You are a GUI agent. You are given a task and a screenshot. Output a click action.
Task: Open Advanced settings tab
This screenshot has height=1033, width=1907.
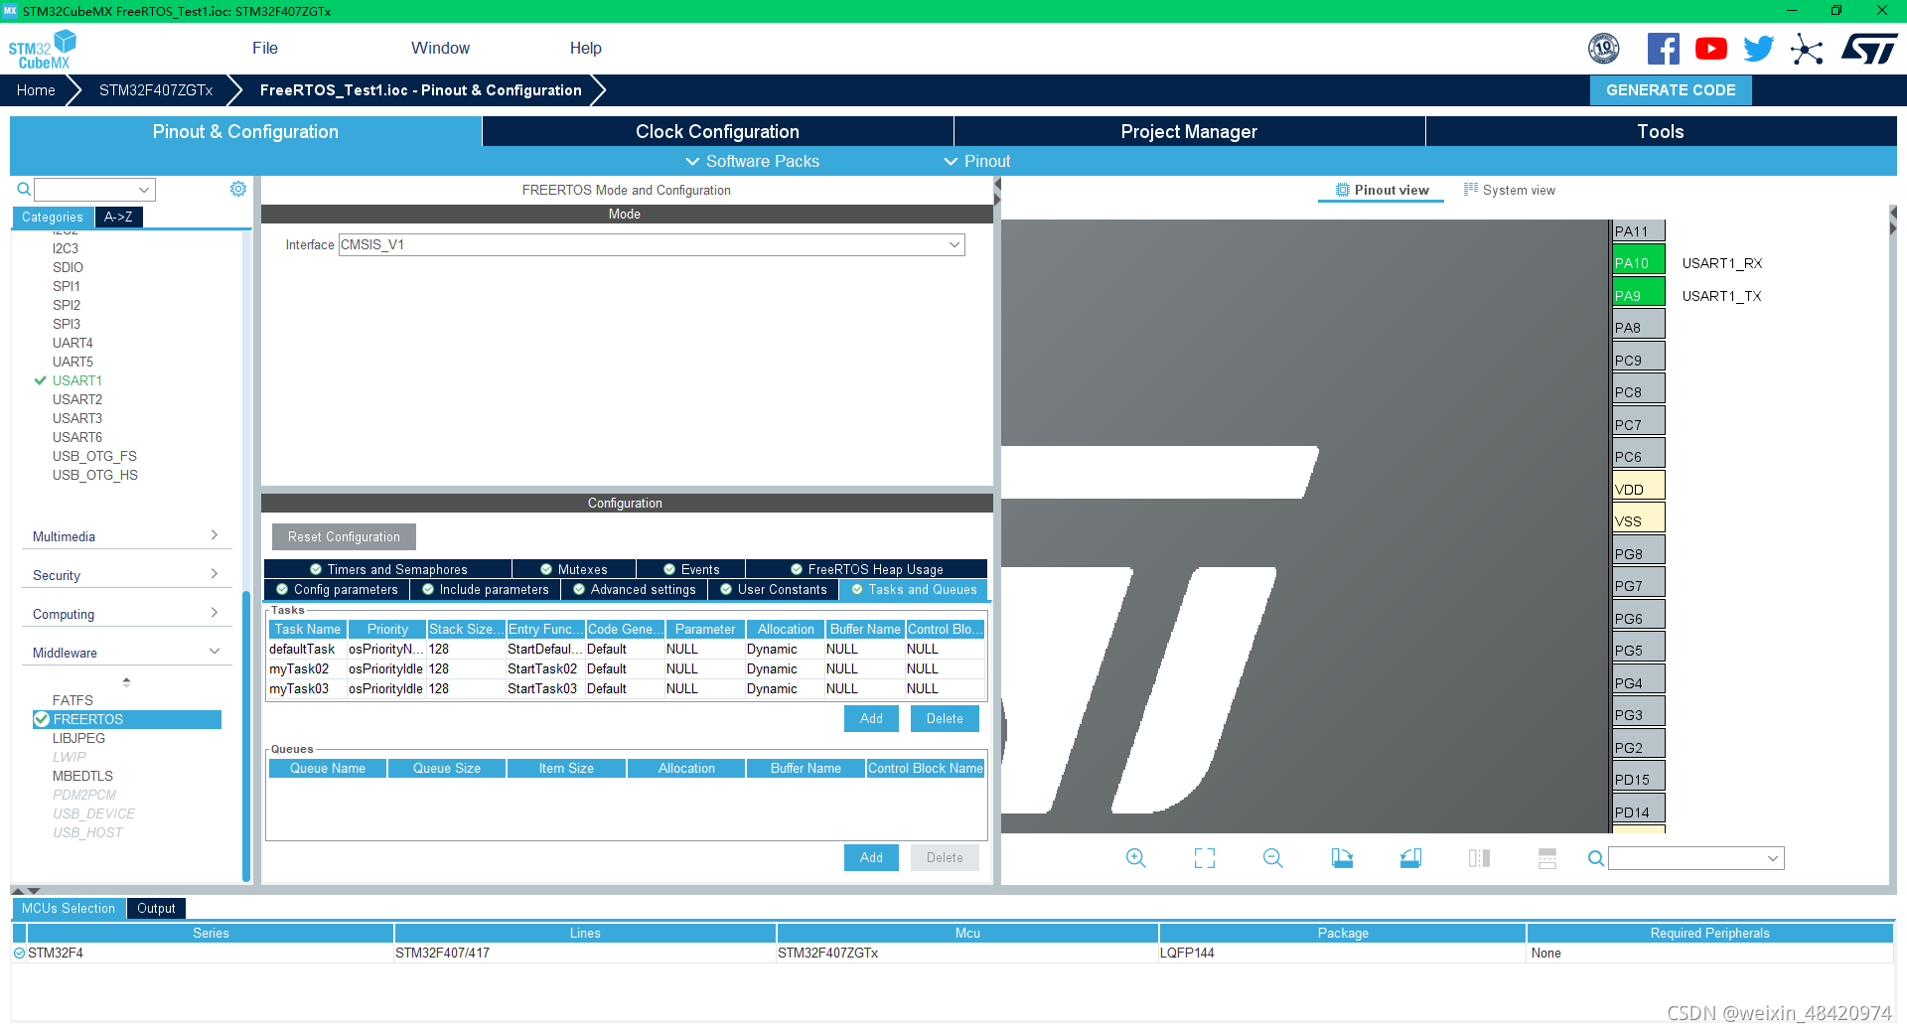[x=635, y=589]
